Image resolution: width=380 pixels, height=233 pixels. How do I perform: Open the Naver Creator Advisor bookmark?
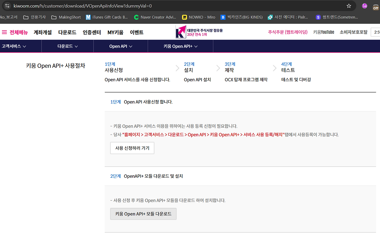[x=155, y=17]
